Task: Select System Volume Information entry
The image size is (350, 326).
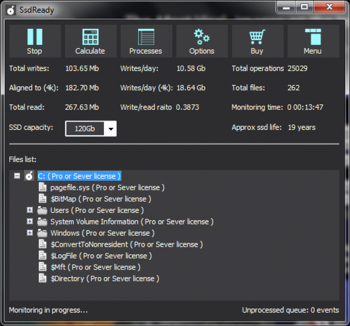Action: click(x=132, y=222)
